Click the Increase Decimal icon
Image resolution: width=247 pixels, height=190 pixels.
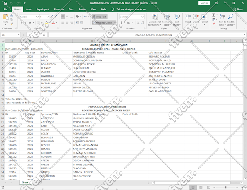[x=138, y=23]
